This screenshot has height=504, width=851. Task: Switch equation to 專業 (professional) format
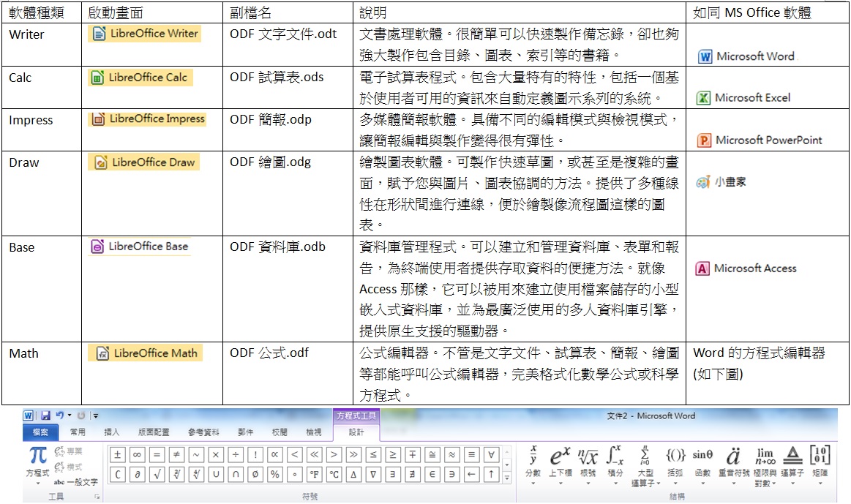69,451
